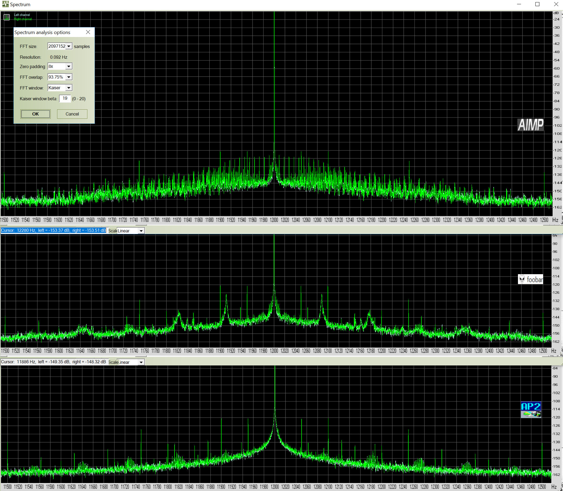Click the foobar logo badge
563x491 pixels.
(530, 279)
